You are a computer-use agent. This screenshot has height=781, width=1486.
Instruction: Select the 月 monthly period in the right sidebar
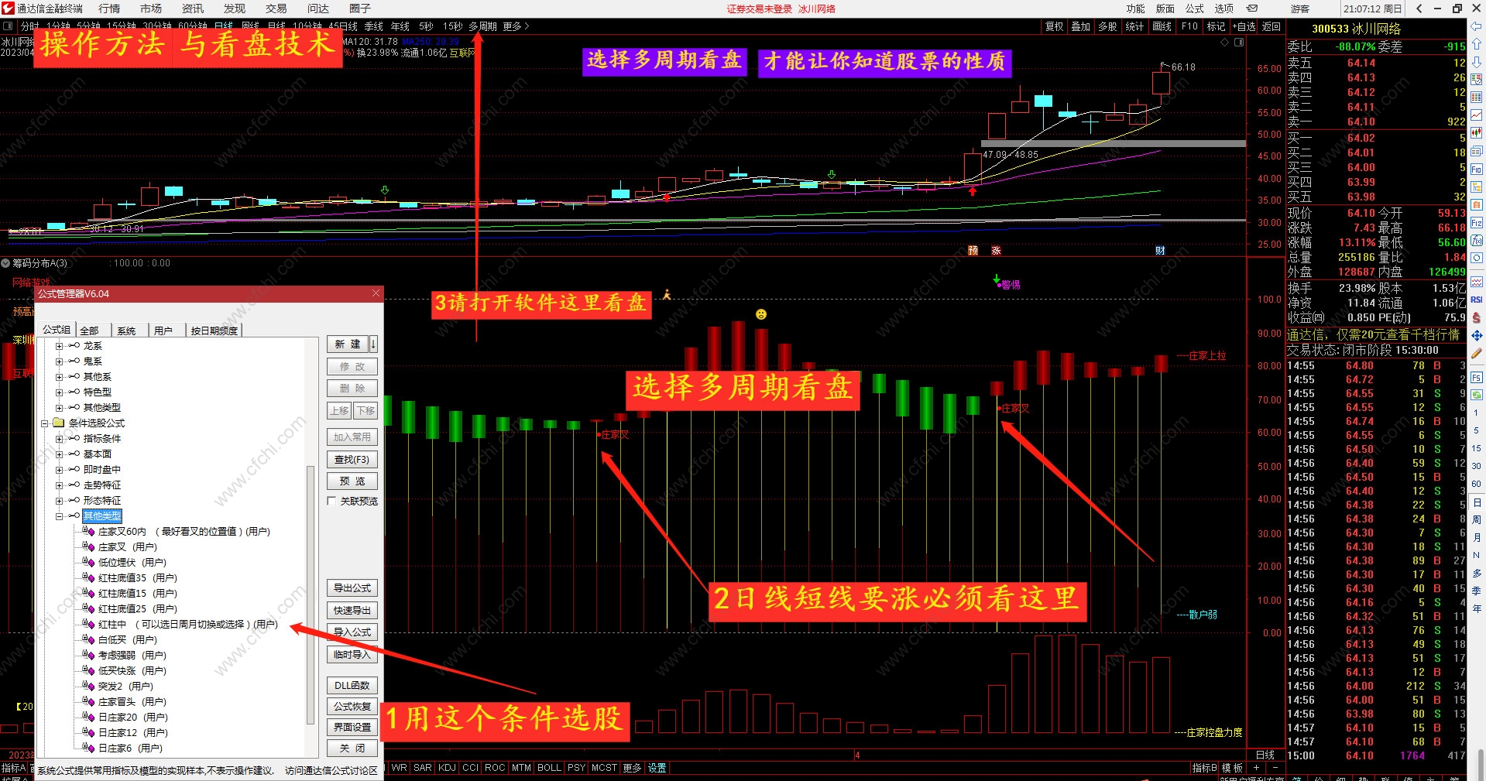(1477, 537)
